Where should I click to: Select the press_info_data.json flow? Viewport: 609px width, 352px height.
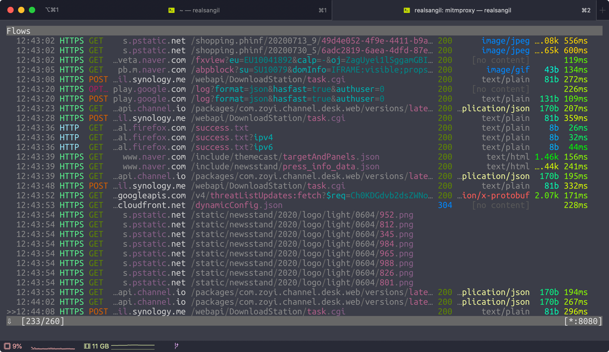click(304, 166)
